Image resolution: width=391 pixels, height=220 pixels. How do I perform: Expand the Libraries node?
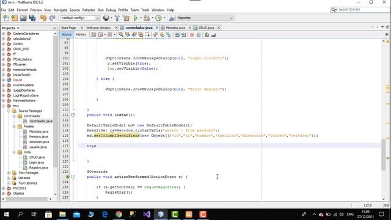coord(9,178)
